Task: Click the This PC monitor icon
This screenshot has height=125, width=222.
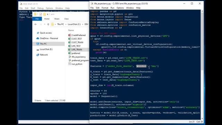Action: 38,44
